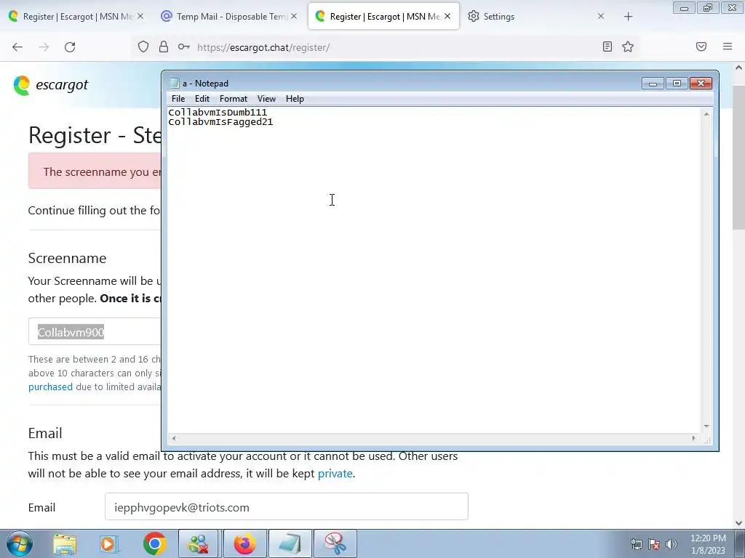Open the private link in Email section

coord(335,474)
